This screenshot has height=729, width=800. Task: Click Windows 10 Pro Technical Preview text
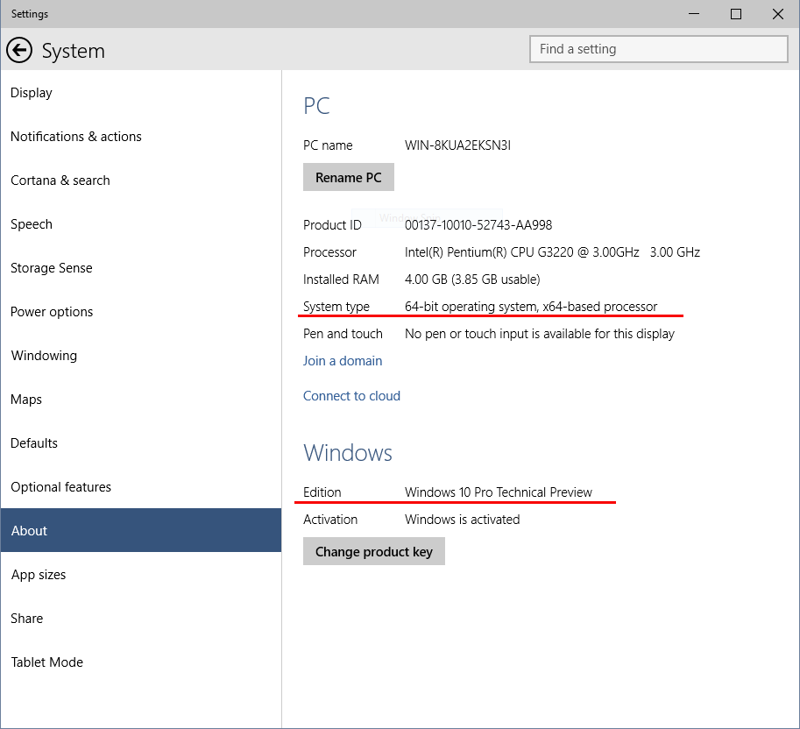499,492
